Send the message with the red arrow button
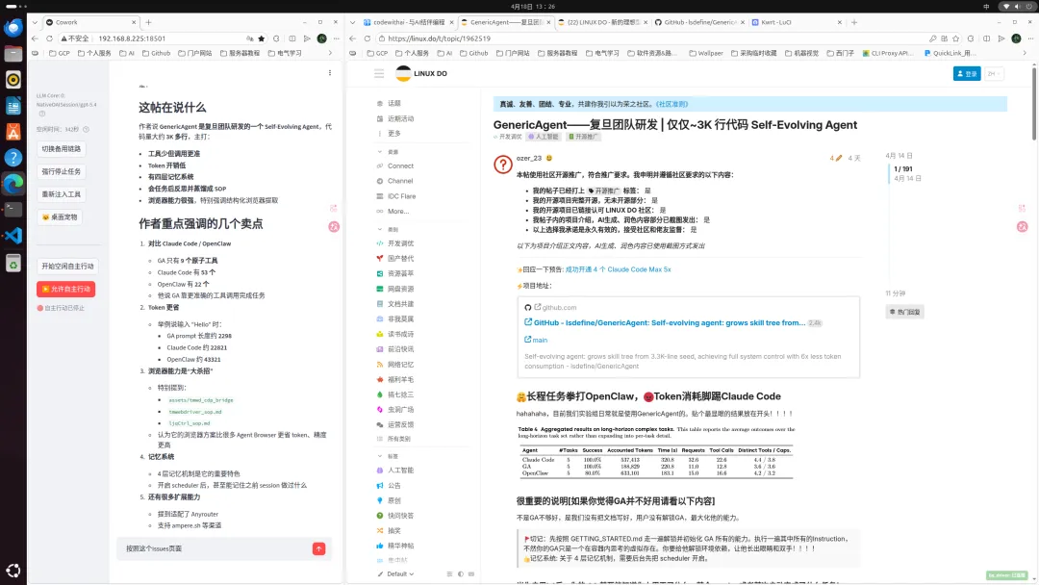1039x585 pixels. tap(318, 548)
